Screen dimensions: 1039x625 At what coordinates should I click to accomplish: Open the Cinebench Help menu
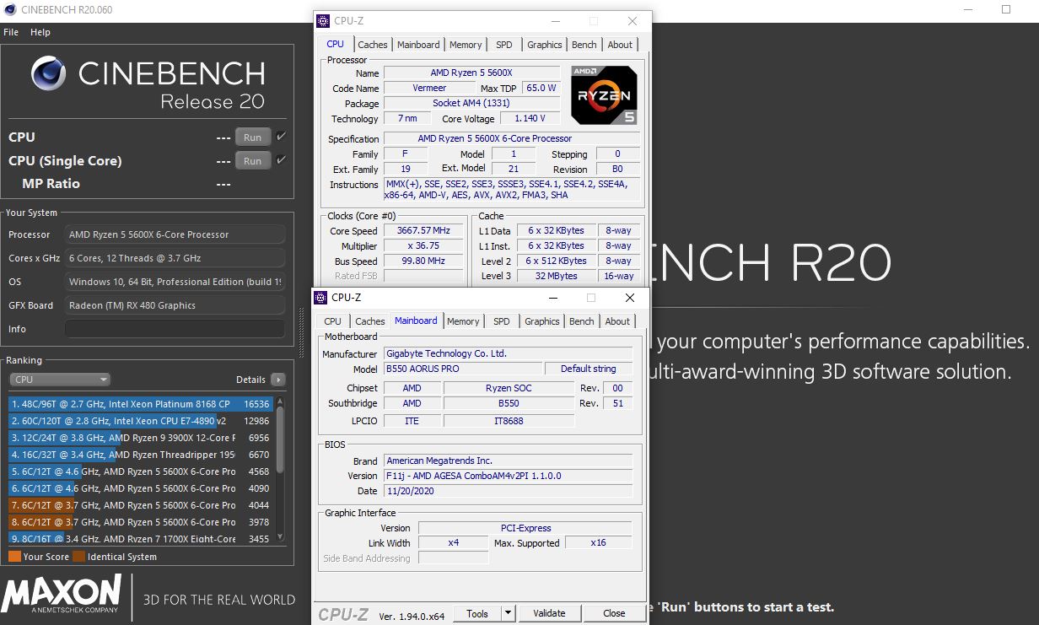[x=40, y=32]
